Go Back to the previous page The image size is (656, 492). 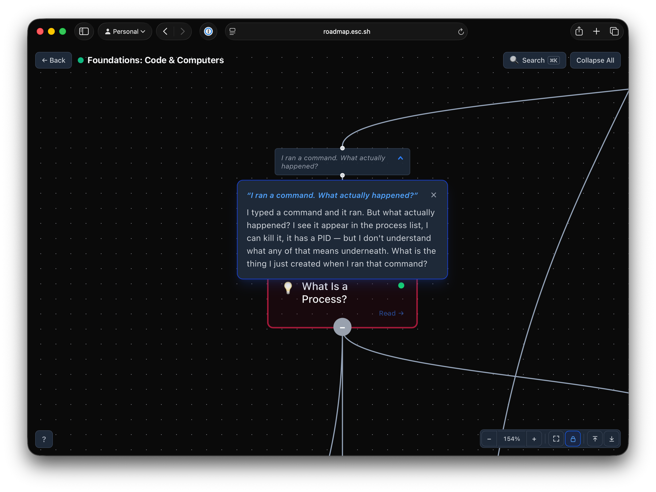coord(53,60)
